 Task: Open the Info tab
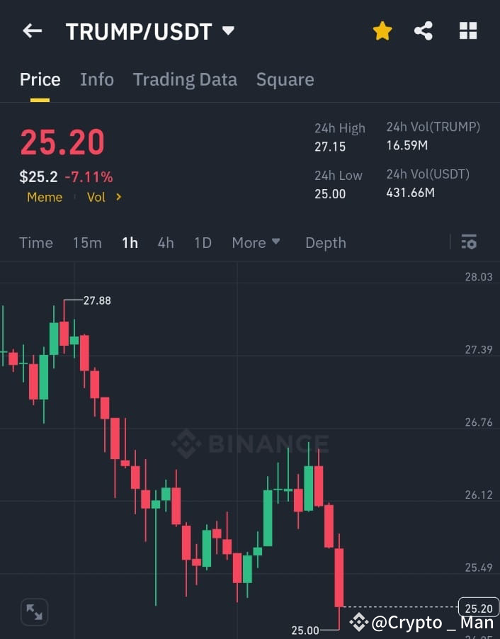tap(97, 79)
